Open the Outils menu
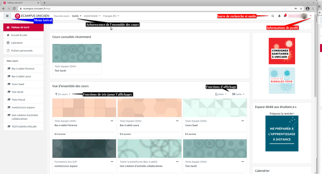Image resolution: width=322 pixels, height=174 pixels. (76, 16)
